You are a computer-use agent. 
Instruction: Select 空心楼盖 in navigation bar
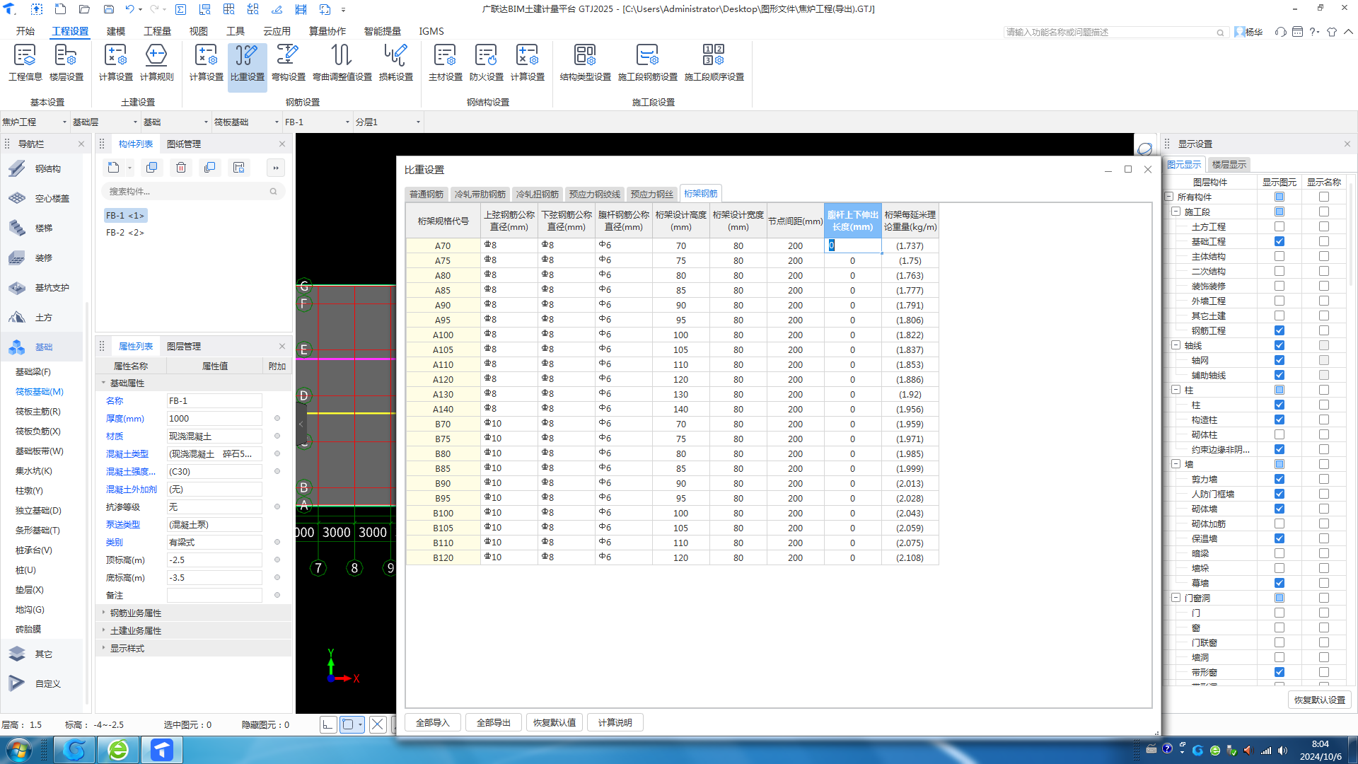pos(41,198)
